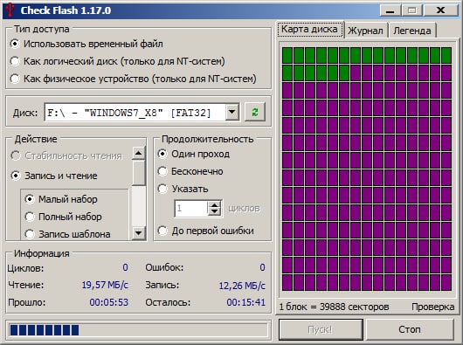Click the read speed value 19,57 МБ/с

pyautogui.click(x=105, y=285)
